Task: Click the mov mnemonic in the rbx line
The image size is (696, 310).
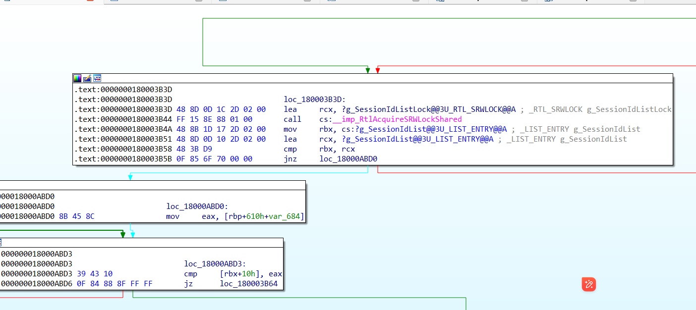Action: pyautogui.click(x=290, y=129)
